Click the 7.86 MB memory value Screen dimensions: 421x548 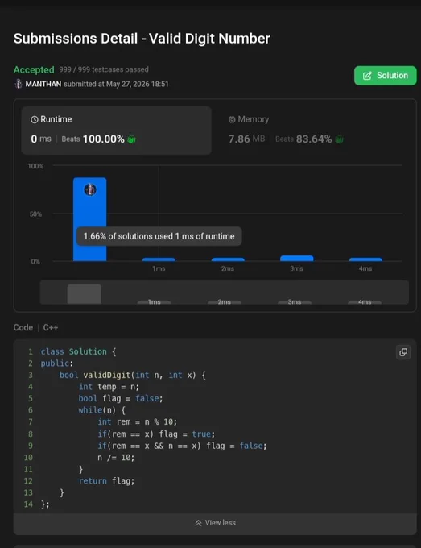click(x=246, y=139)
